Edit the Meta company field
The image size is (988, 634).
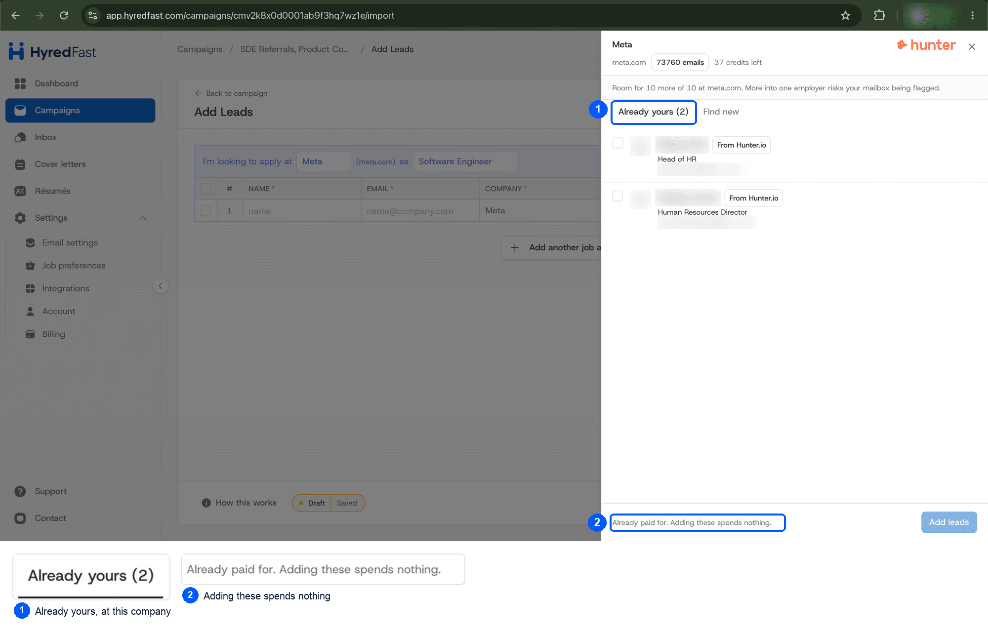324,161
